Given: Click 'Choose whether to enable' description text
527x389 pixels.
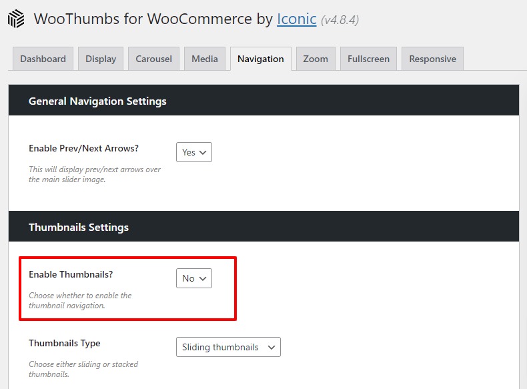Looking at the screenshot, I should (80, 300).
